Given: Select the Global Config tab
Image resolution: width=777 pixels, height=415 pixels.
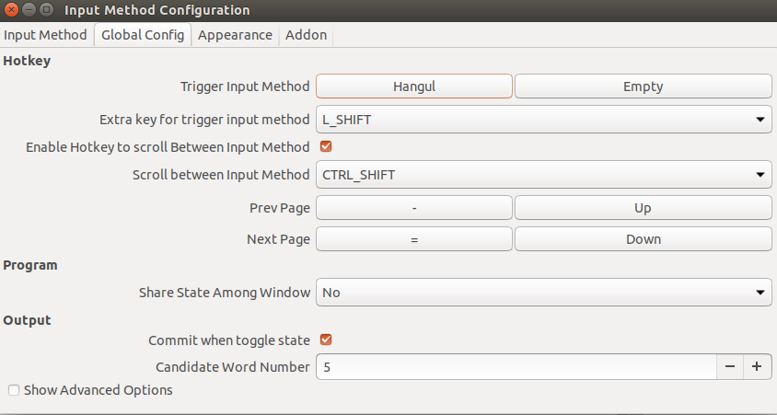Looking at the screenshot, I should pos(143,35).
